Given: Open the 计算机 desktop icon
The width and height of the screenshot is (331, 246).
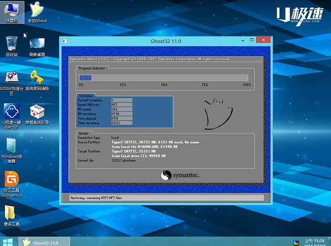Looking at the screenshot, I should [x=12, y=12].
